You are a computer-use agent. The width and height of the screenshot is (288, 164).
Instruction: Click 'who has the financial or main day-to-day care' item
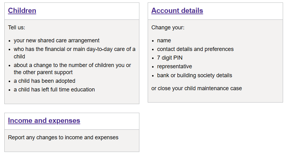(74, 53)
